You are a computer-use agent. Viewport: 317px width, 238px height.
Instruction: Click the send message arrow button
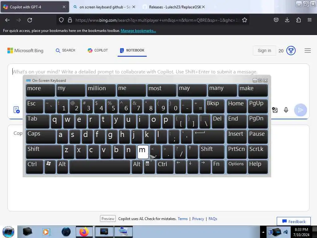pyautogui.click(x=300, y=110)
